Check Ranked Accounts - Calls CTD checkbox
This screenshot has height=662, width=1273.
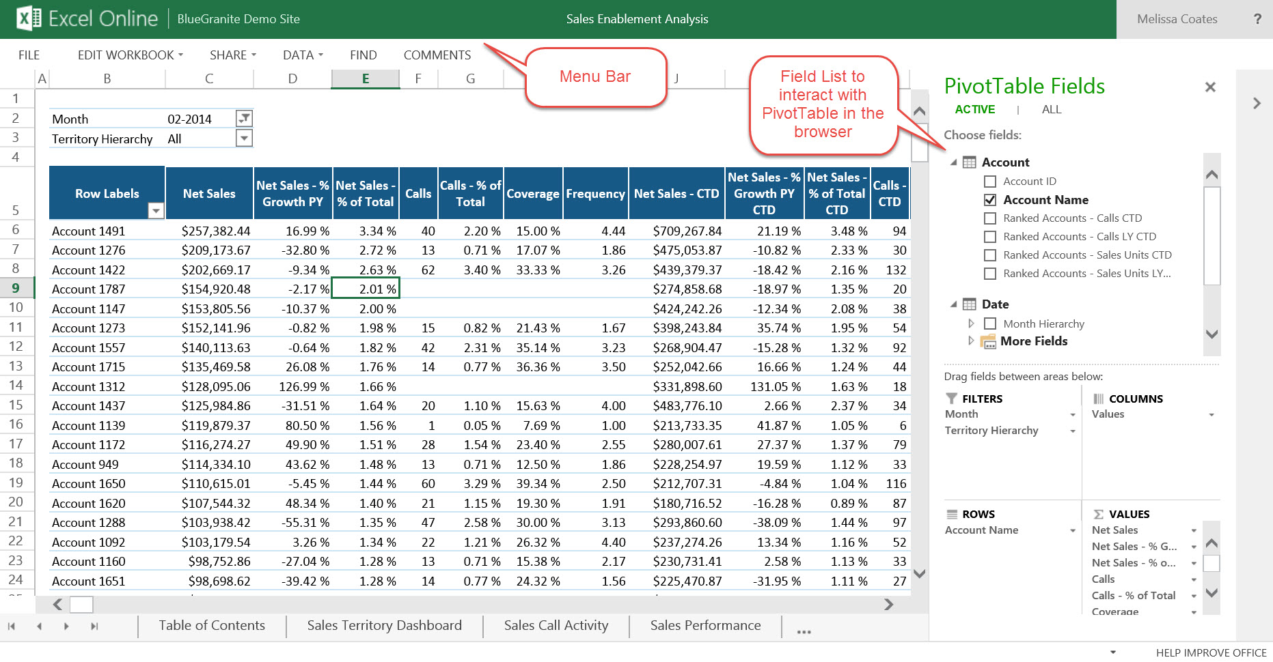click(x=990, y=218)
